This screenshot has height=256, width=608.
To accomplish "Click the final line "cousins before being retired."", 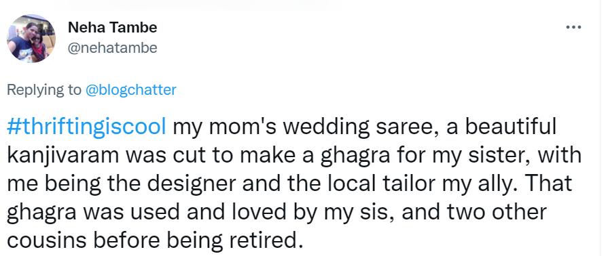I will pyautogui.click(x=155, y=240).
